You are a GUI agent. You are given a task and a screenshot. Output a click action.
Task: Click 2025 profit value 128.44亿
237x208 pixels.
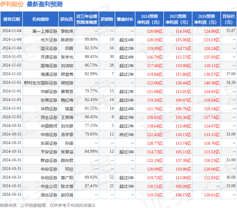183,83
